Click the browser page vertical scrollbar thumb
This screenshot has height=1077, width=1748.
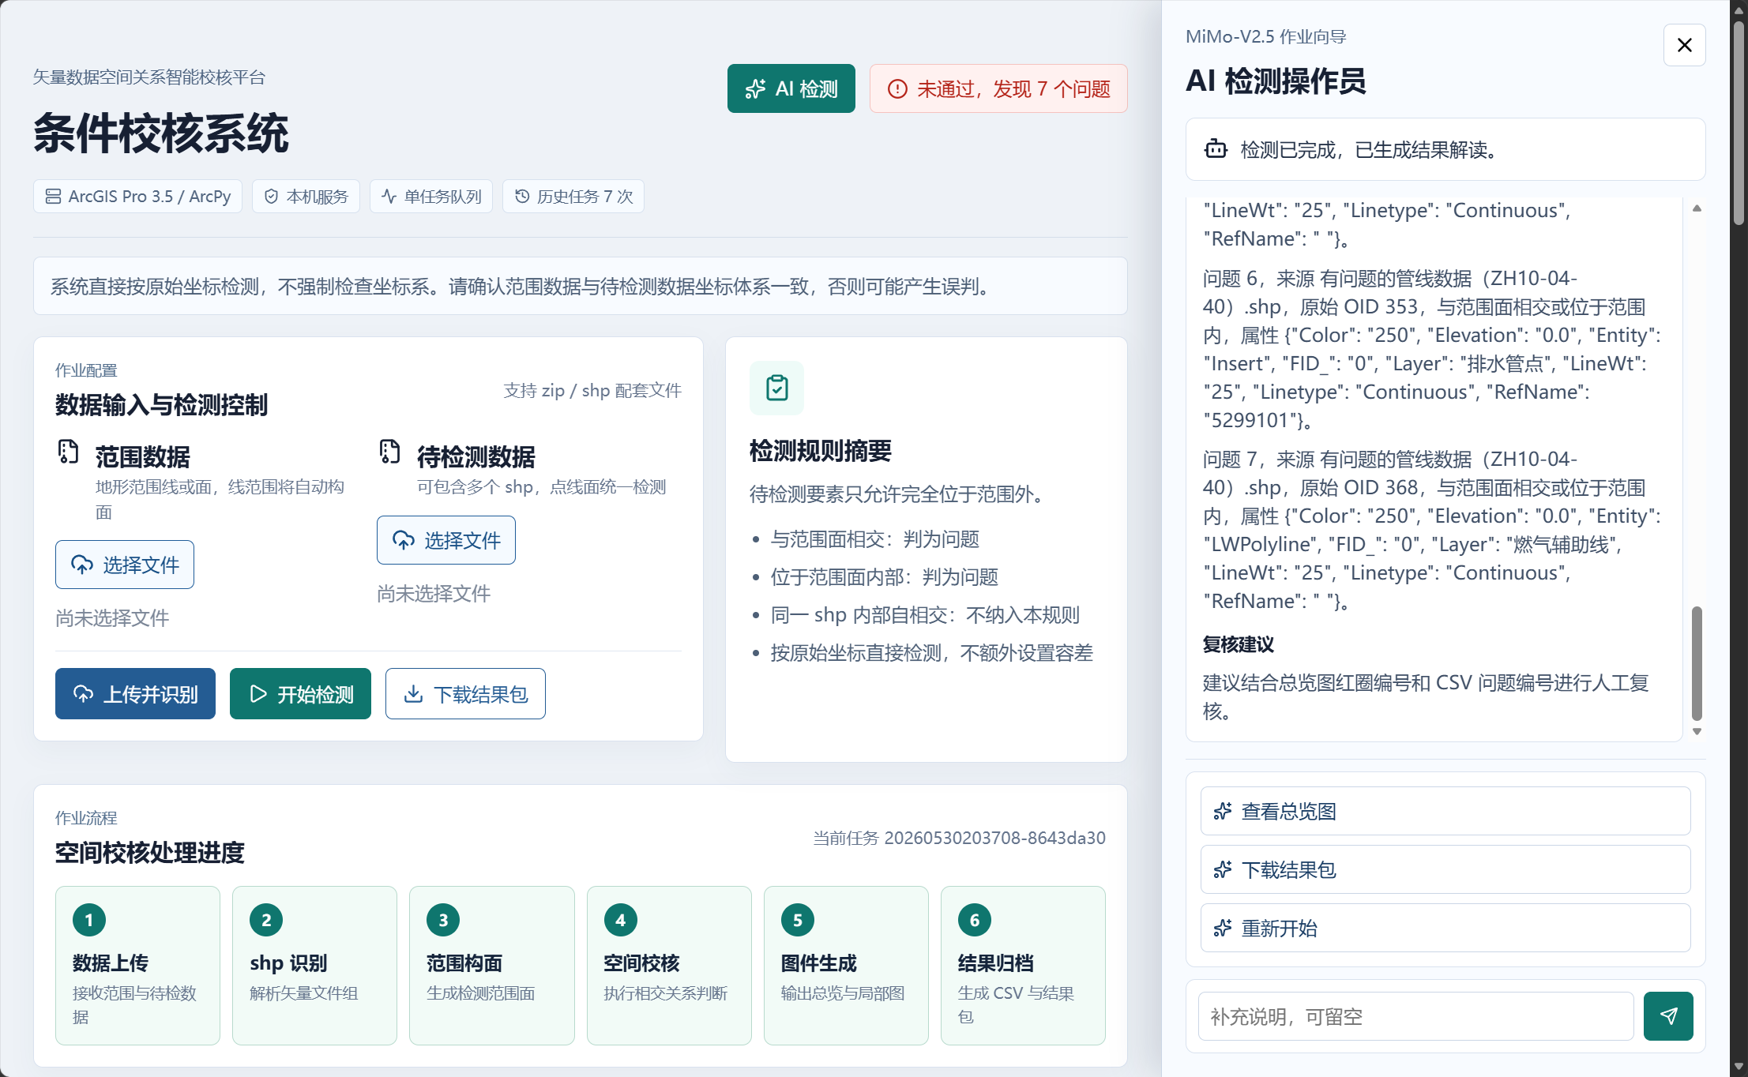pos(1739,122)
